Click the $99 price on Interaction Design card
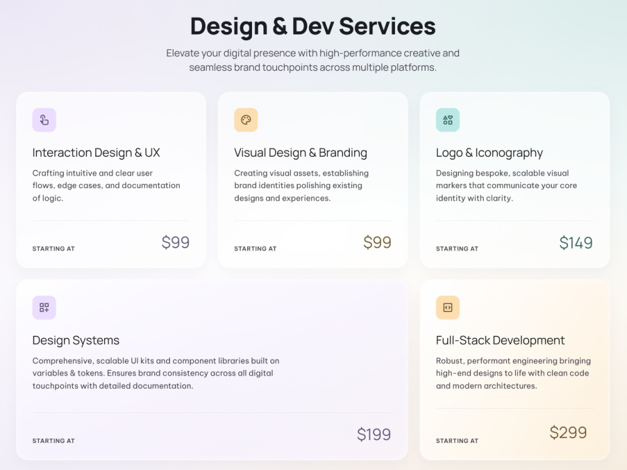Image resolution: width=627 pixels, height=470 pixels. pos(176,242)
